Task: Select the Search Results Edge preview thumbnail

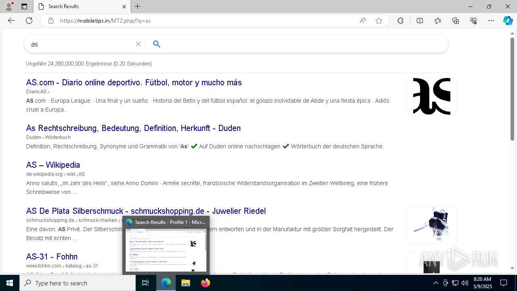Action: (166, 245)
